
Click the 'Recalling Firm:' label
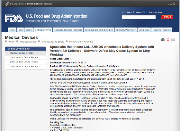[58, 122]
